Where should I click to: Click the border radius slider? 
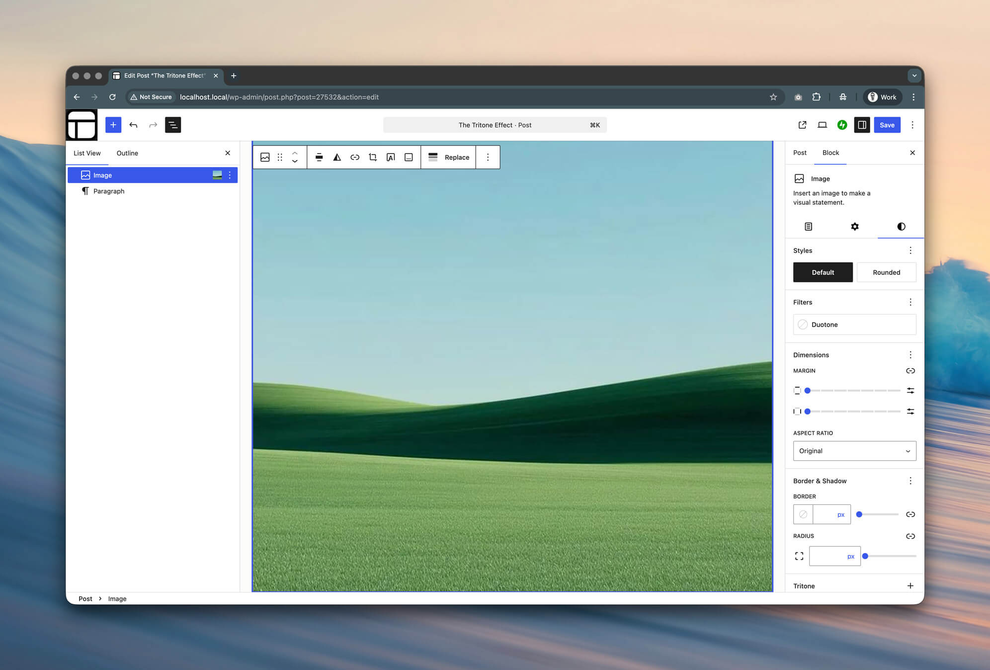(x=890, y=556)
